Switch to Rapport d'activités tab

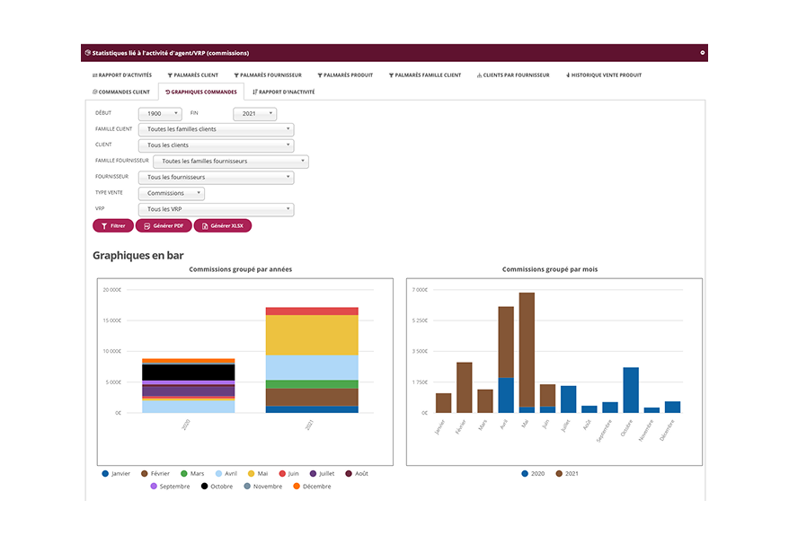tap(122, 75)
